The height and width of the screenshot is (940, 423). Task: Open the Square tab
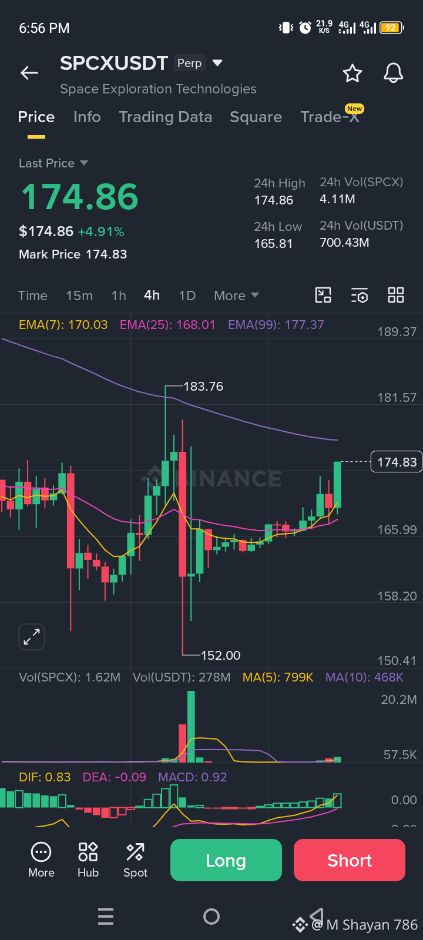pyautogui.click(x=256, y=117)
